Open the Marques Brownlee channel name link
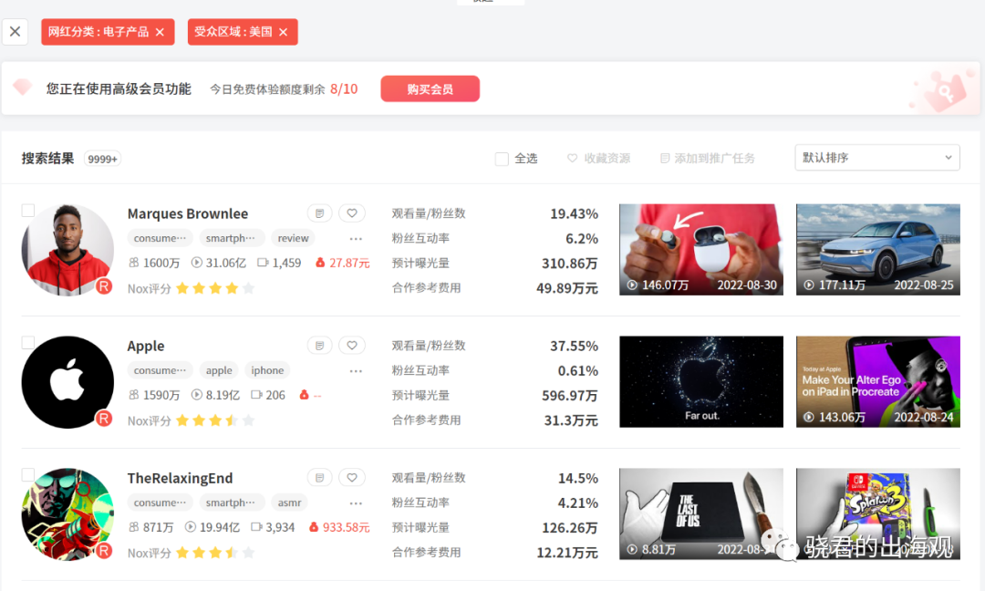 [188, 213]
